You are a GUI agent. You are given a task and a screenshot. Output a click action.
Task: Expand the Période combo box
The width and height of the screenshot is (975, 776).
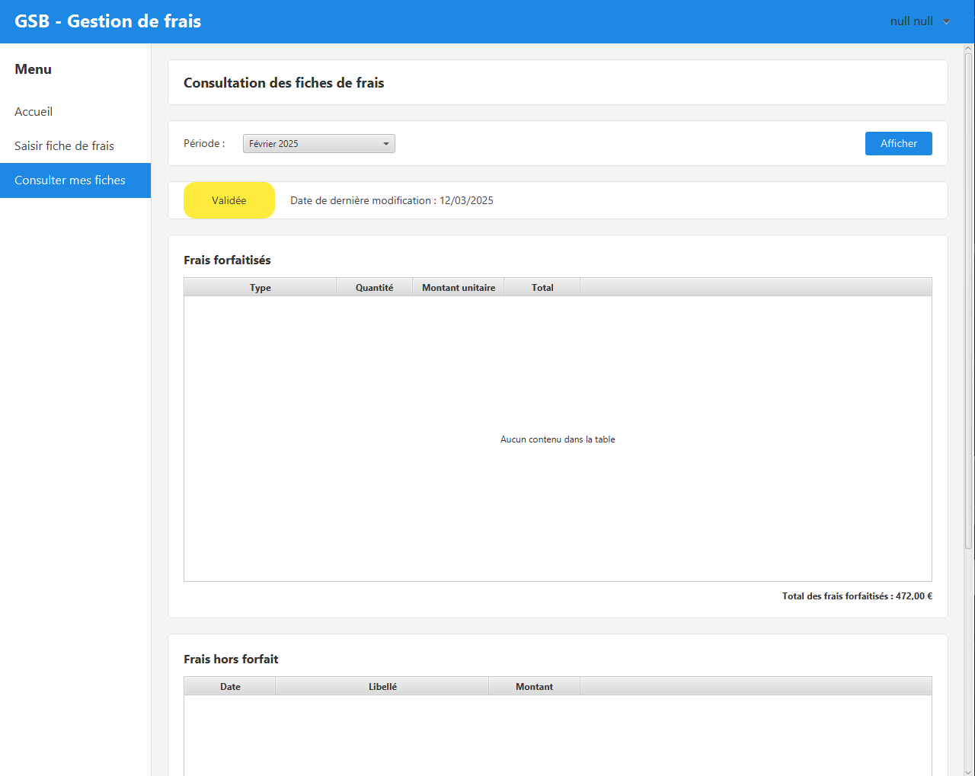pos(318,144)
